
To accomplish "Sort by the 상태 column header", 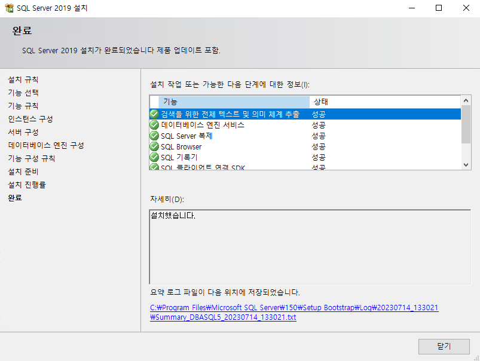I will [x=385, y=102].
